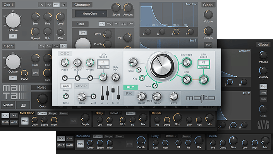Toggle Glide button in dark Mai Tai Global
Viewport: 273px width, 154px height.
[263, 99]
